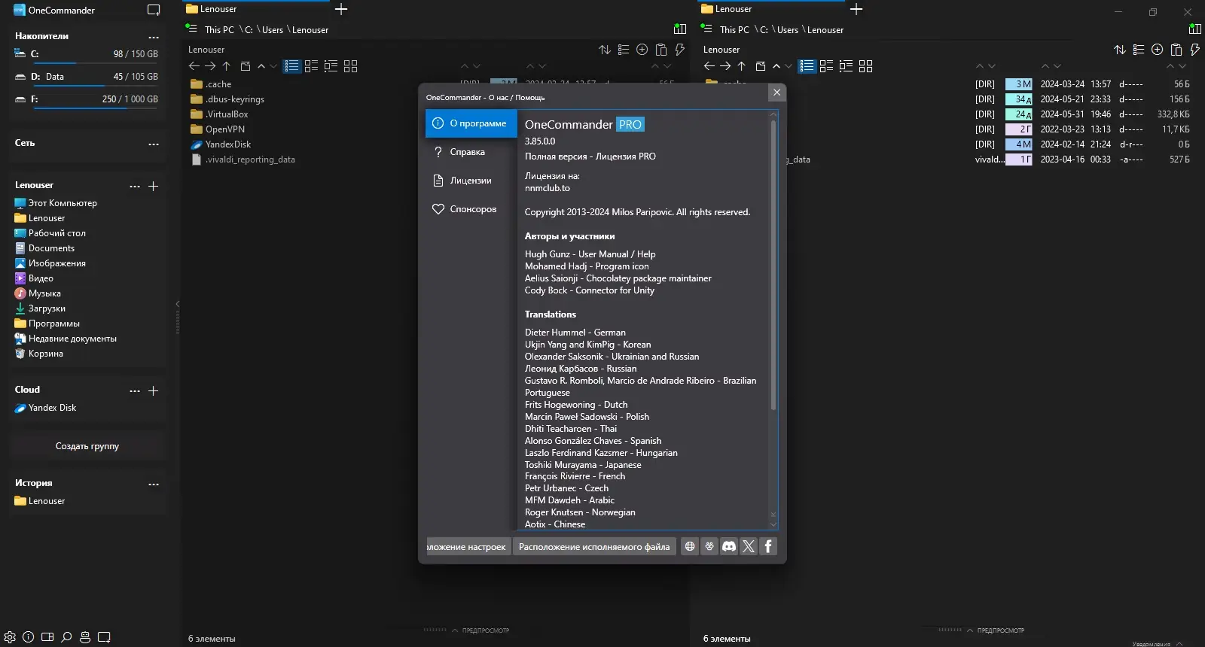Toggle dual-pane layout icon beside left path
Viewport: 1205px width, 647px height.
[x=680, y=29]
